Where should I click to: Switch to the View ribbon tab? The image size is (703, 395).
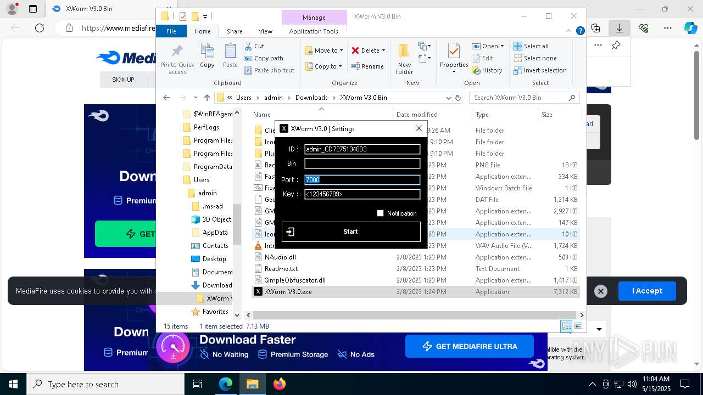tap(265, 31)
